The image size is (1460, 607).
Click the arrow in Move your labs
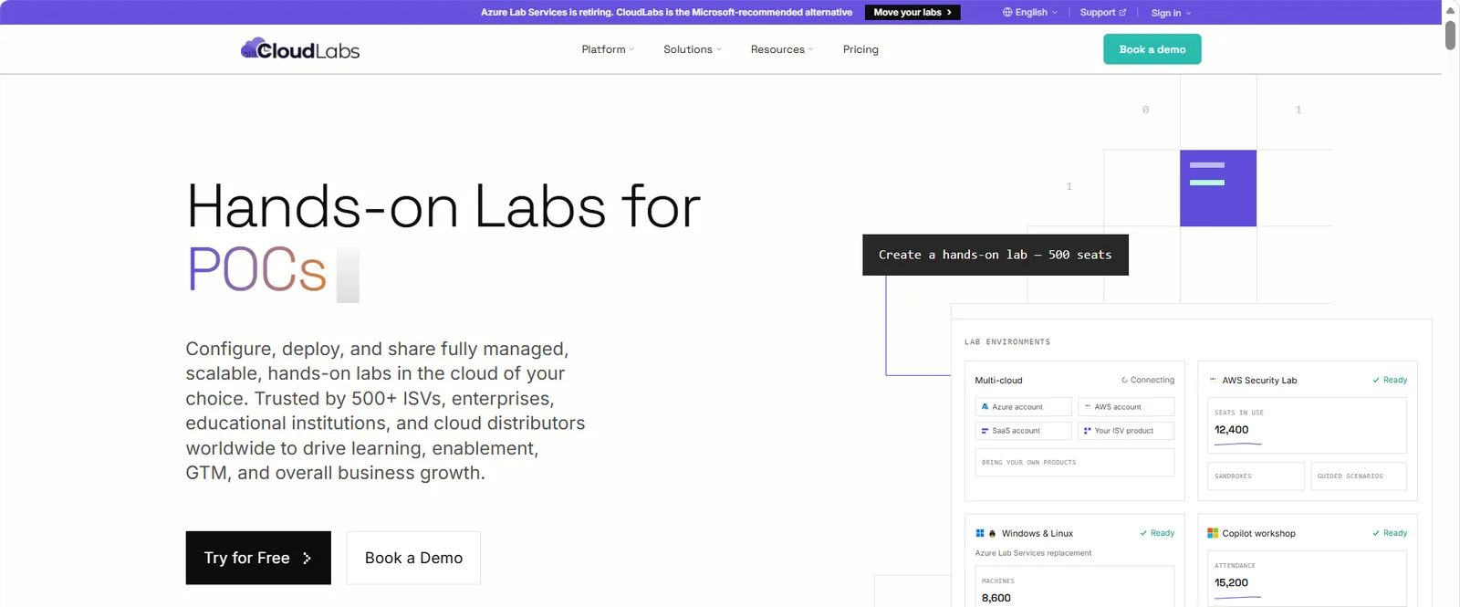pyautogui.click(x=949, y=13)
